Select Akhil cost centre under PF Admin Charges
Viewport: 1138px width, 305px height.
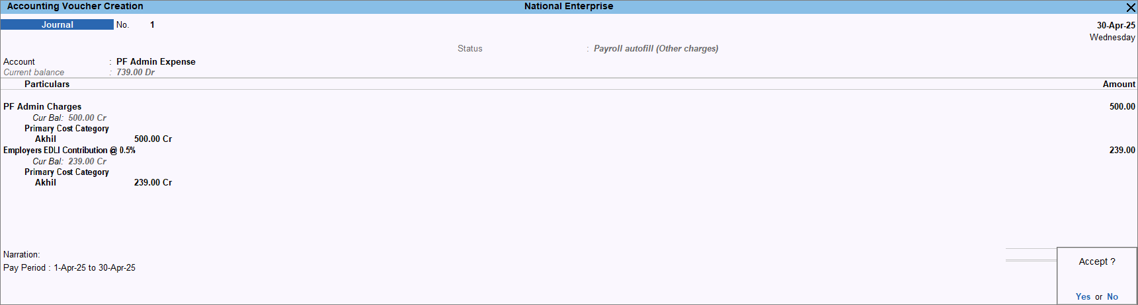46,139
